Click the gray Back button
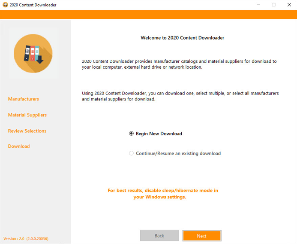 tap(159, 236)
